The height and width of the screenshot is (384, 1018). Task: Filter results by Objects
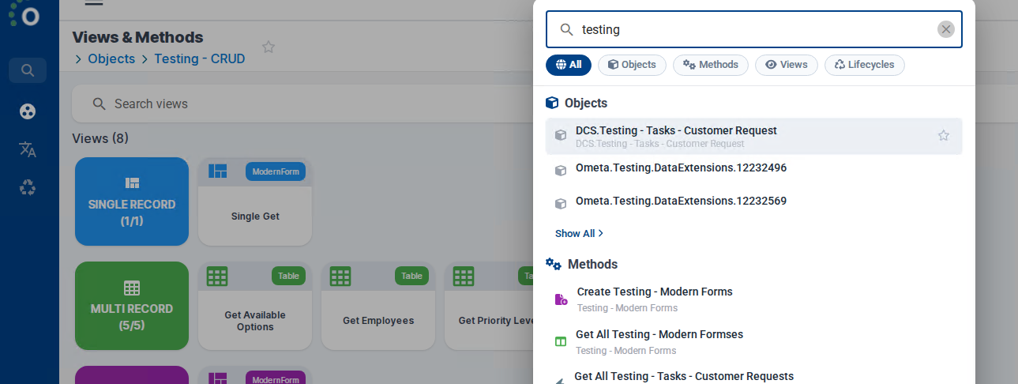[632, 65]
